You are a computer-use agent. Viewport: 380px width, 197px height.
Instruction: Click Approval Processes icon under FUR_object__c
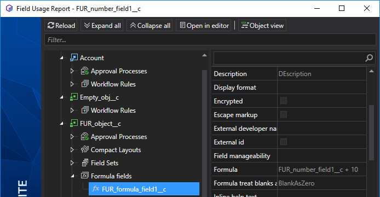pos(84,136)
